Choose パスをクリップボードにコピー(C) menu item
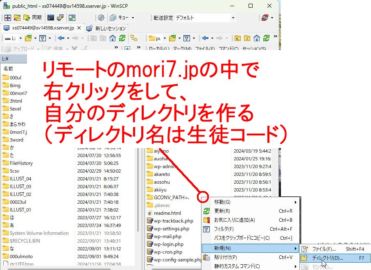 [250, 238]
